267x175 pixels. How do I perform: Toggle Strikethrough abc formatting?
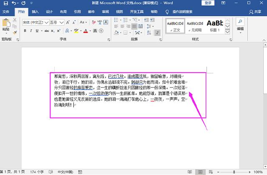pos(47,30)
